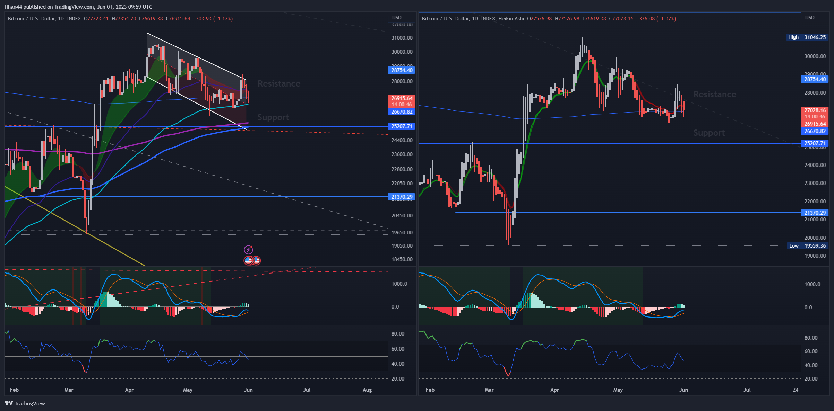Click the right US flag economic event icon
The width and height of the screenshot is (834, 411).
coord(256,260)
